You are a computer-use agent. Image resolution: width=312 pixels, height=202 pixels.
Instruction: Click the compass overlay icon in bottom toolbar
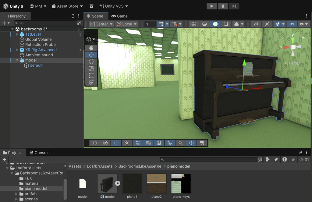105,143
